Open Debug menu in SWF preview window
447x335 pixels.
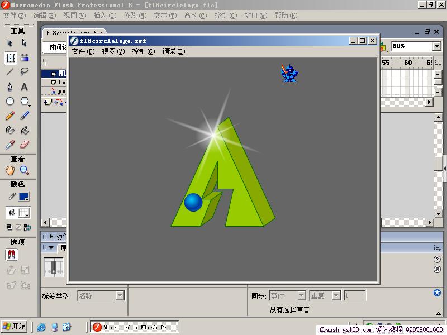tap(174, 51)
